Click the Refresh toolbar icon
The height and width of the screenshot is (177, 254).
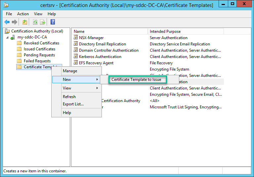(x=35, y=22)
